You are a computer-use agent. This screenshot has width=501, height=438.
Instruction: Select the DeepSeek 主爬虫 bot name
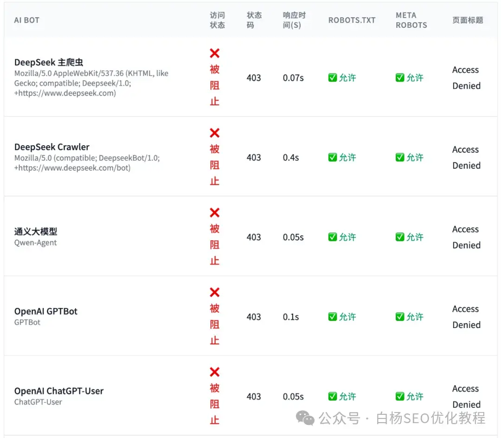tap(49, 62)
